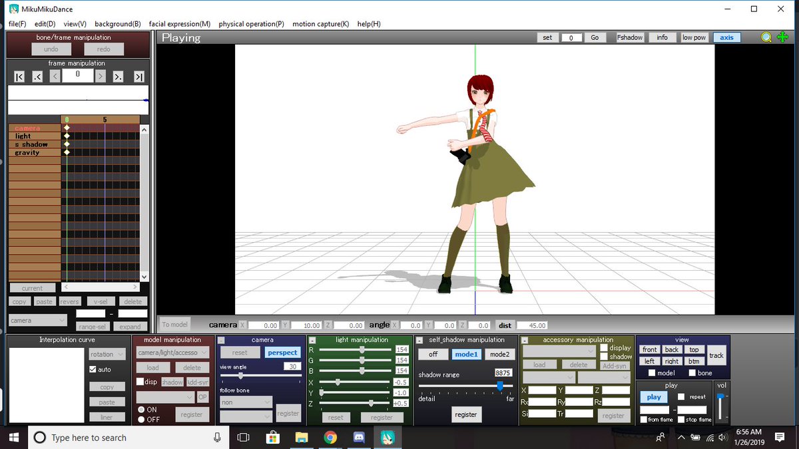799x449 pixels.
Task: Open the motion capture(K) menu
Action: click(x=321, y=24)
